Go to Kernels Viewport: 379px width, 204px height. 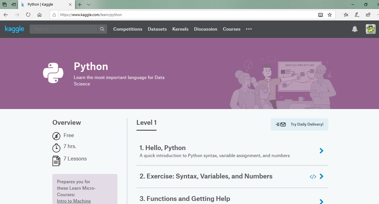180,29
